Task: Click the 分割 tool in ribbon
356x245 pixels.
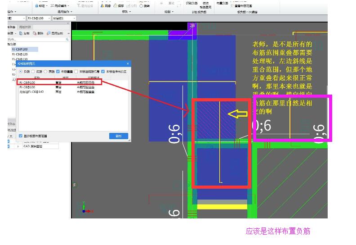Action: (132, 6)
